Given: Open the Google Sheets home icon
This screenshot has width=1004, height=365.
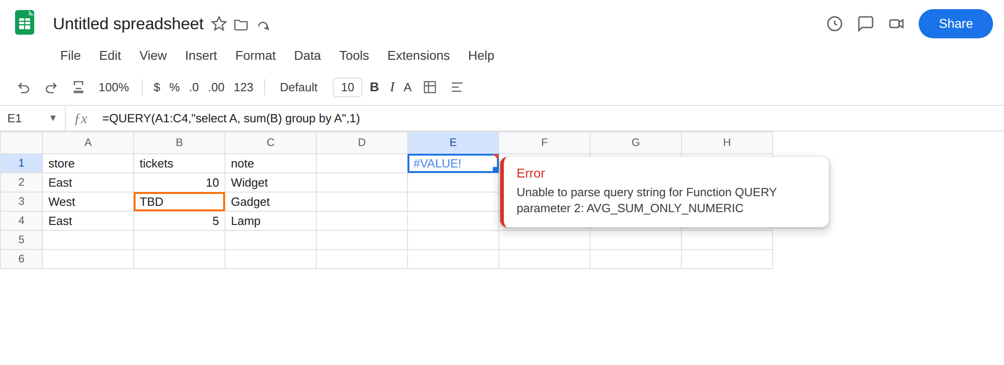Looking at the screenshot, I should point(25,22).
